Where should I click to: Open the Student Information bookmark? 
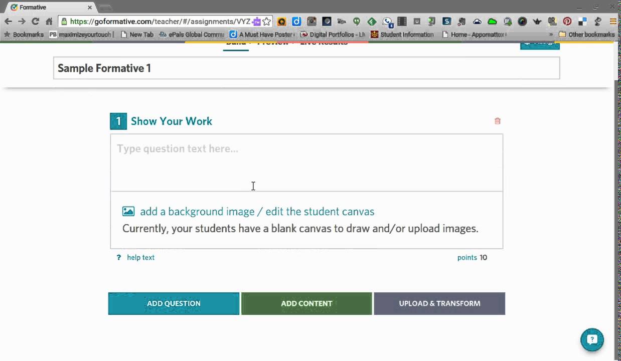[402, 35]
